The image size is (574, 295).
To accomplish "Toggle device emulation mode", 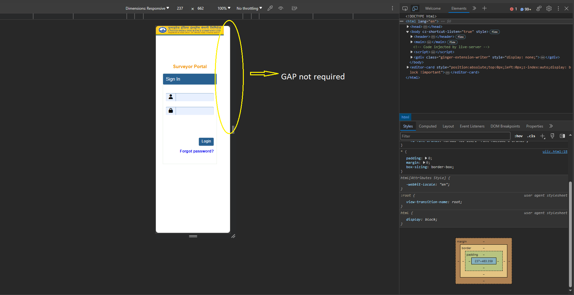I will click(x=415, y=8).
